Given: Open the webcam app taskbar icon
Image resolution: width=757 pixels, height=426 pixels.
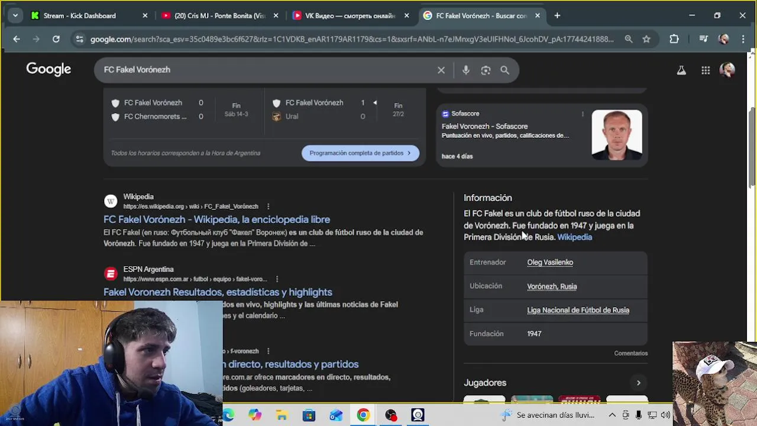Looking at the screenshot, I should click(x=418, y=415).
